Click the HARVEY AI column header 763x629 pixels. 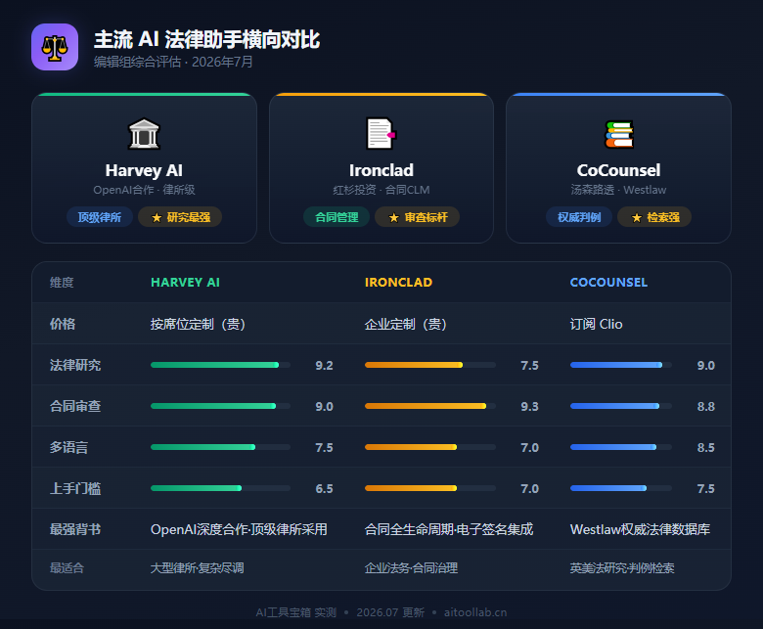pyautogui.click(x=186, y=282)
